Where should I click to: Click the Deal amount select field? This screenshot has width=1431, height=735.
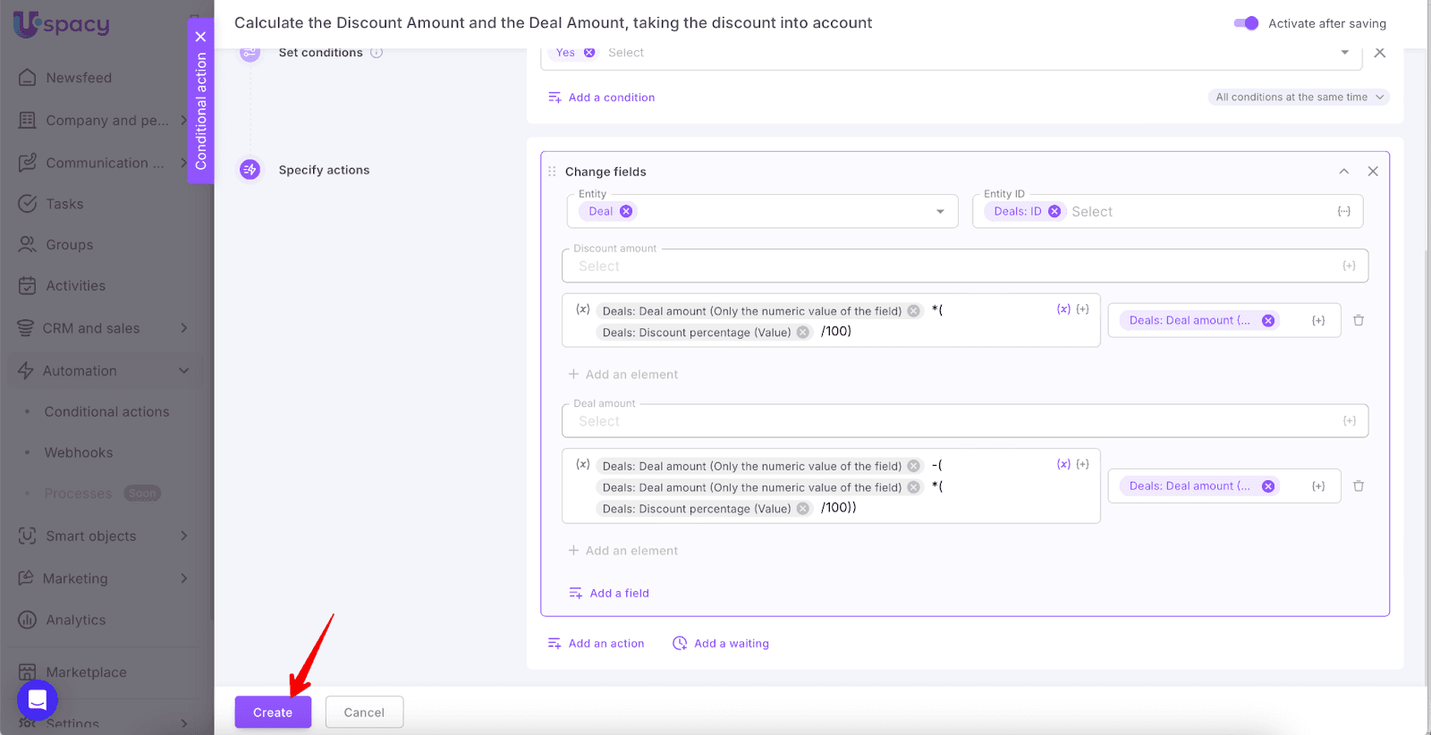(948, 421)
